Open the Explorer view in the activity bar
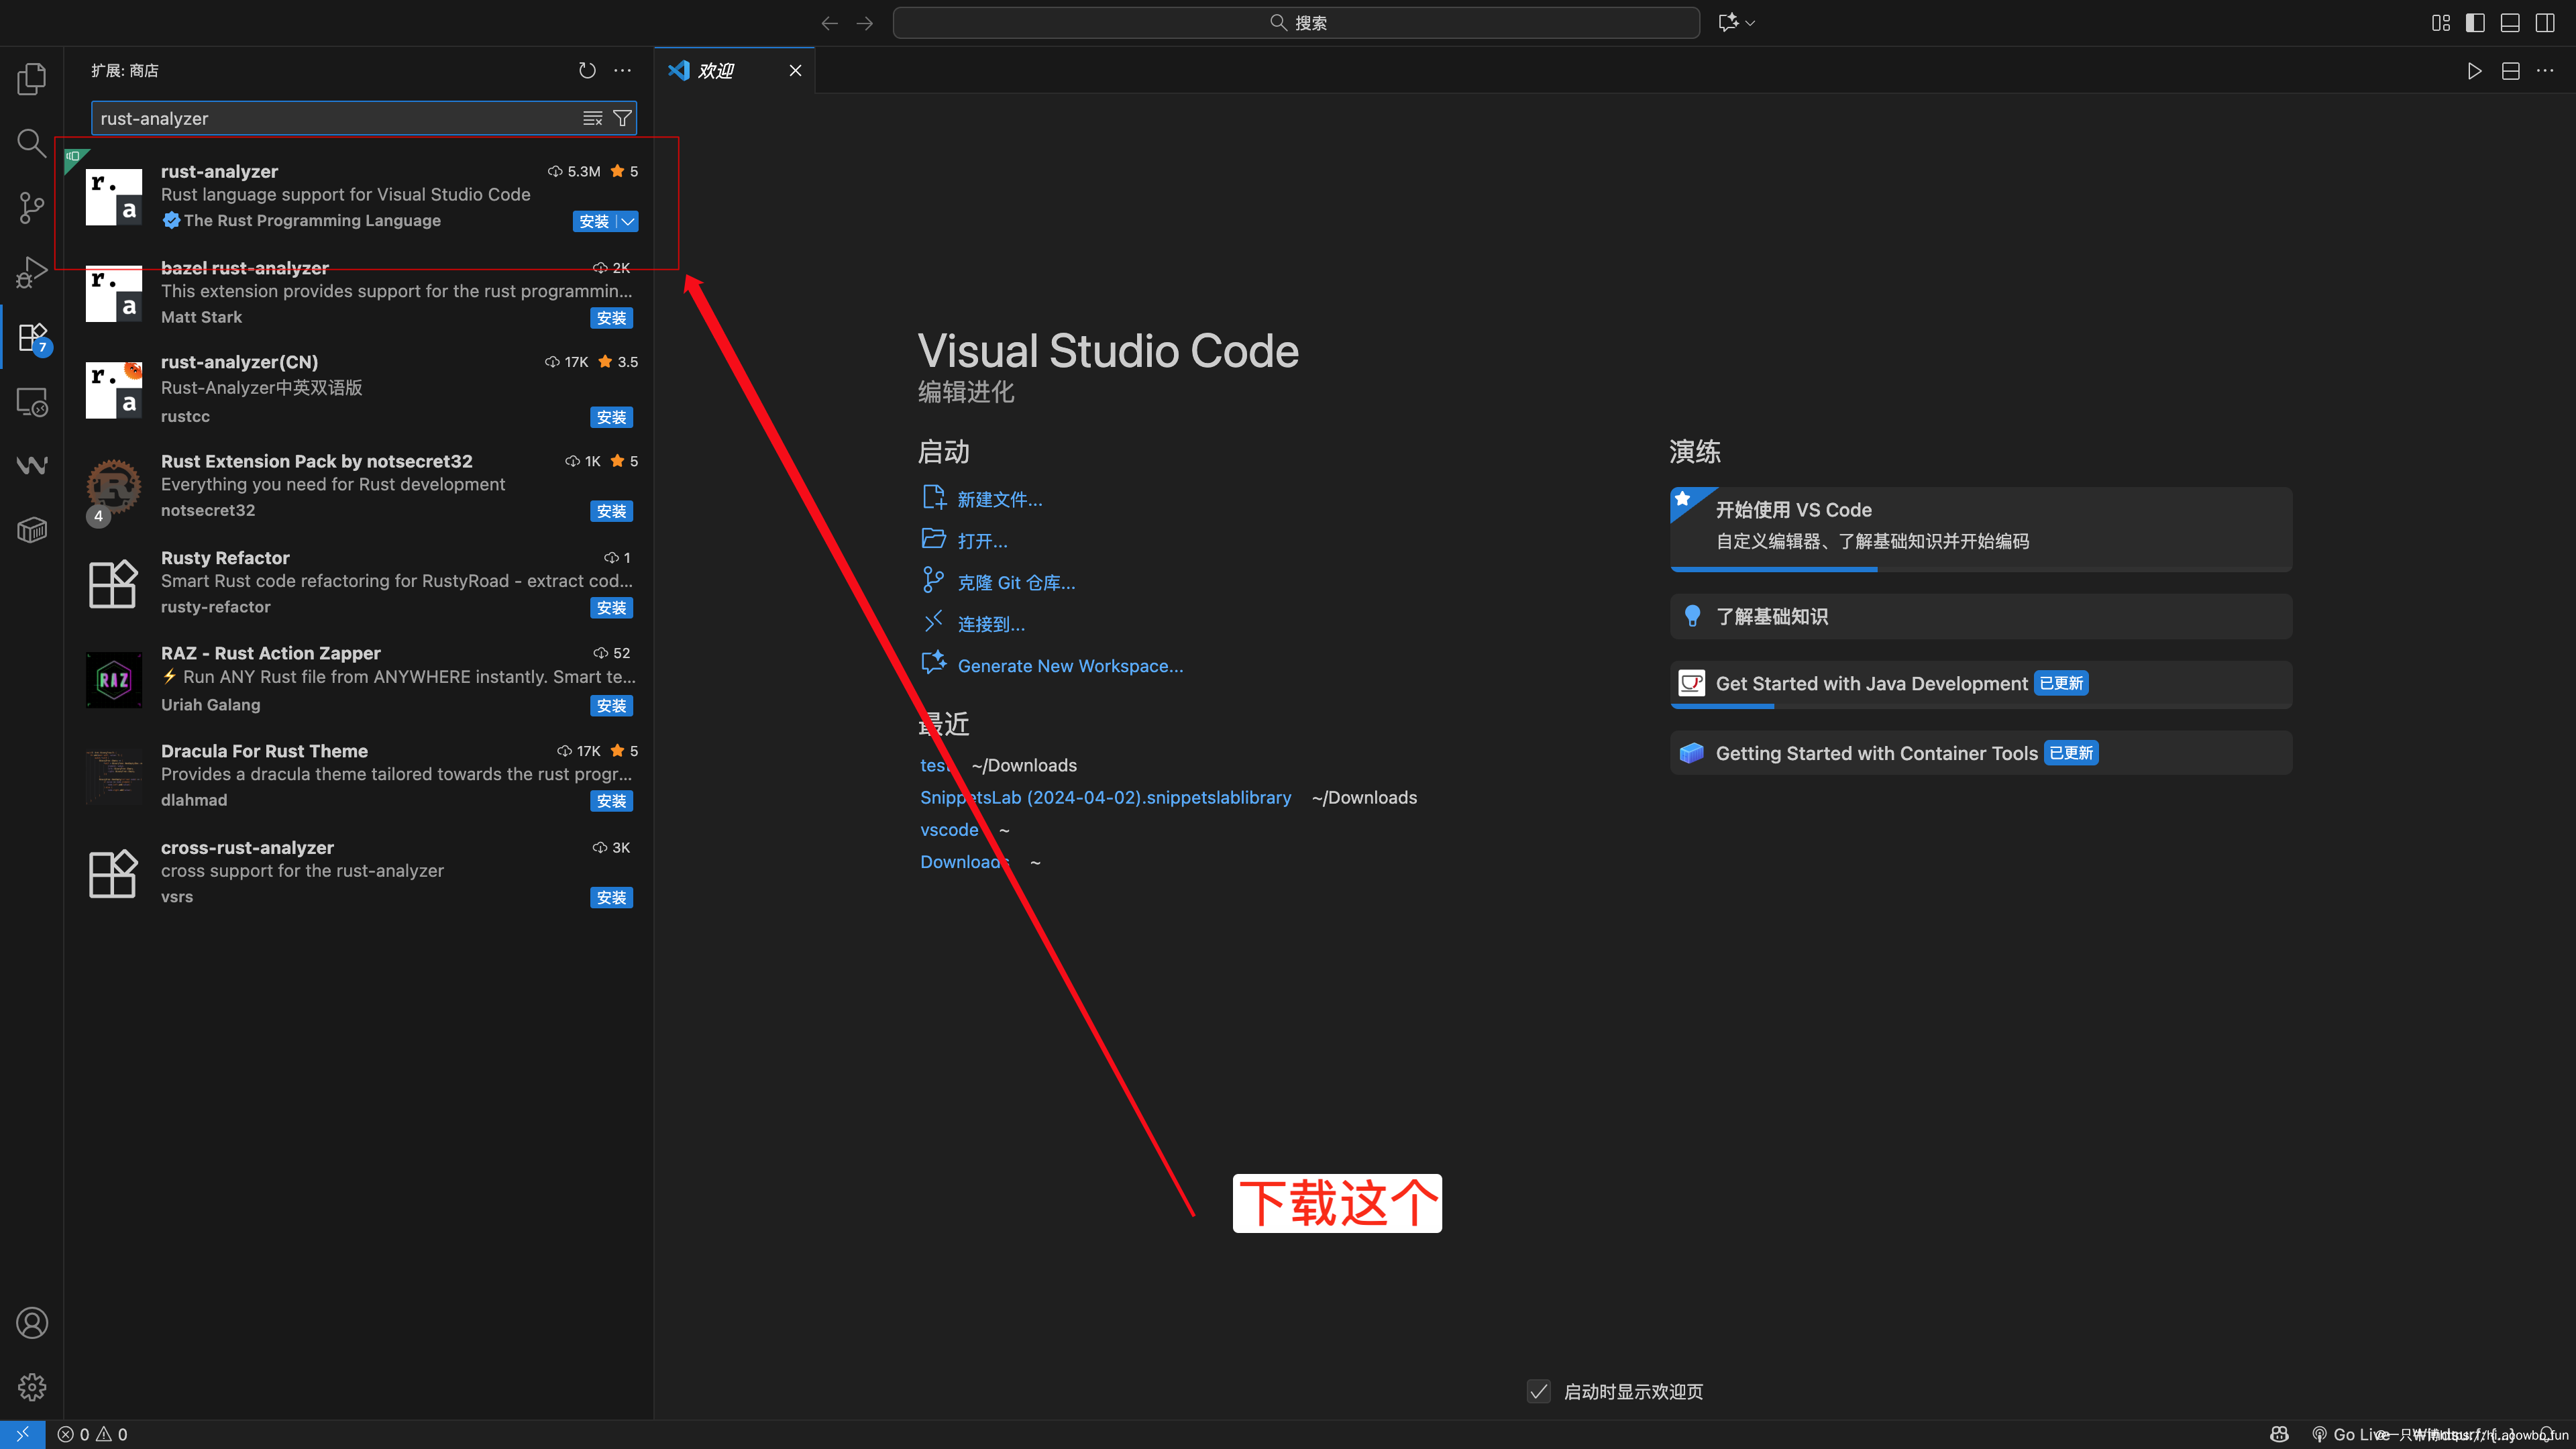 point(31,78)
